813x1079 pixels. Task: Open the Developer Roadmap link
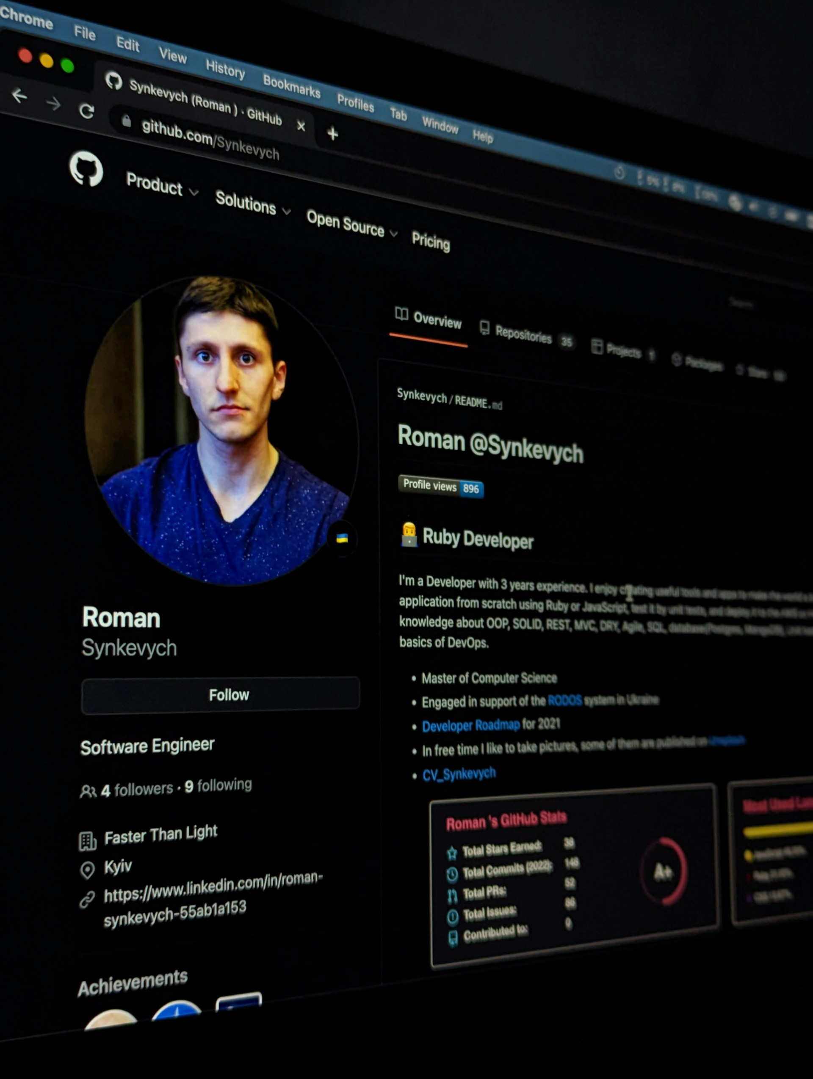point(471,726)
